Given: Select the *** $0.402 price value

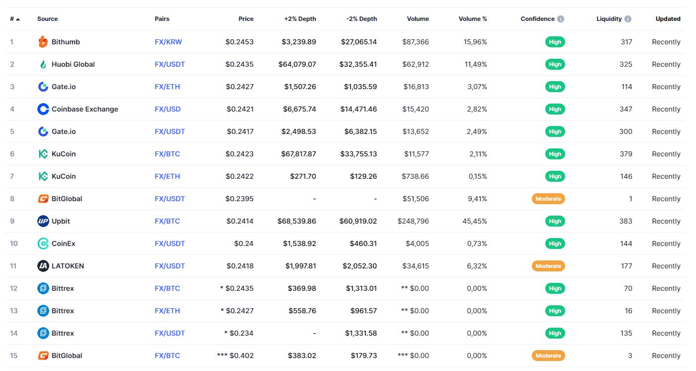Looking at the screenshot, I should click(235, 356).
